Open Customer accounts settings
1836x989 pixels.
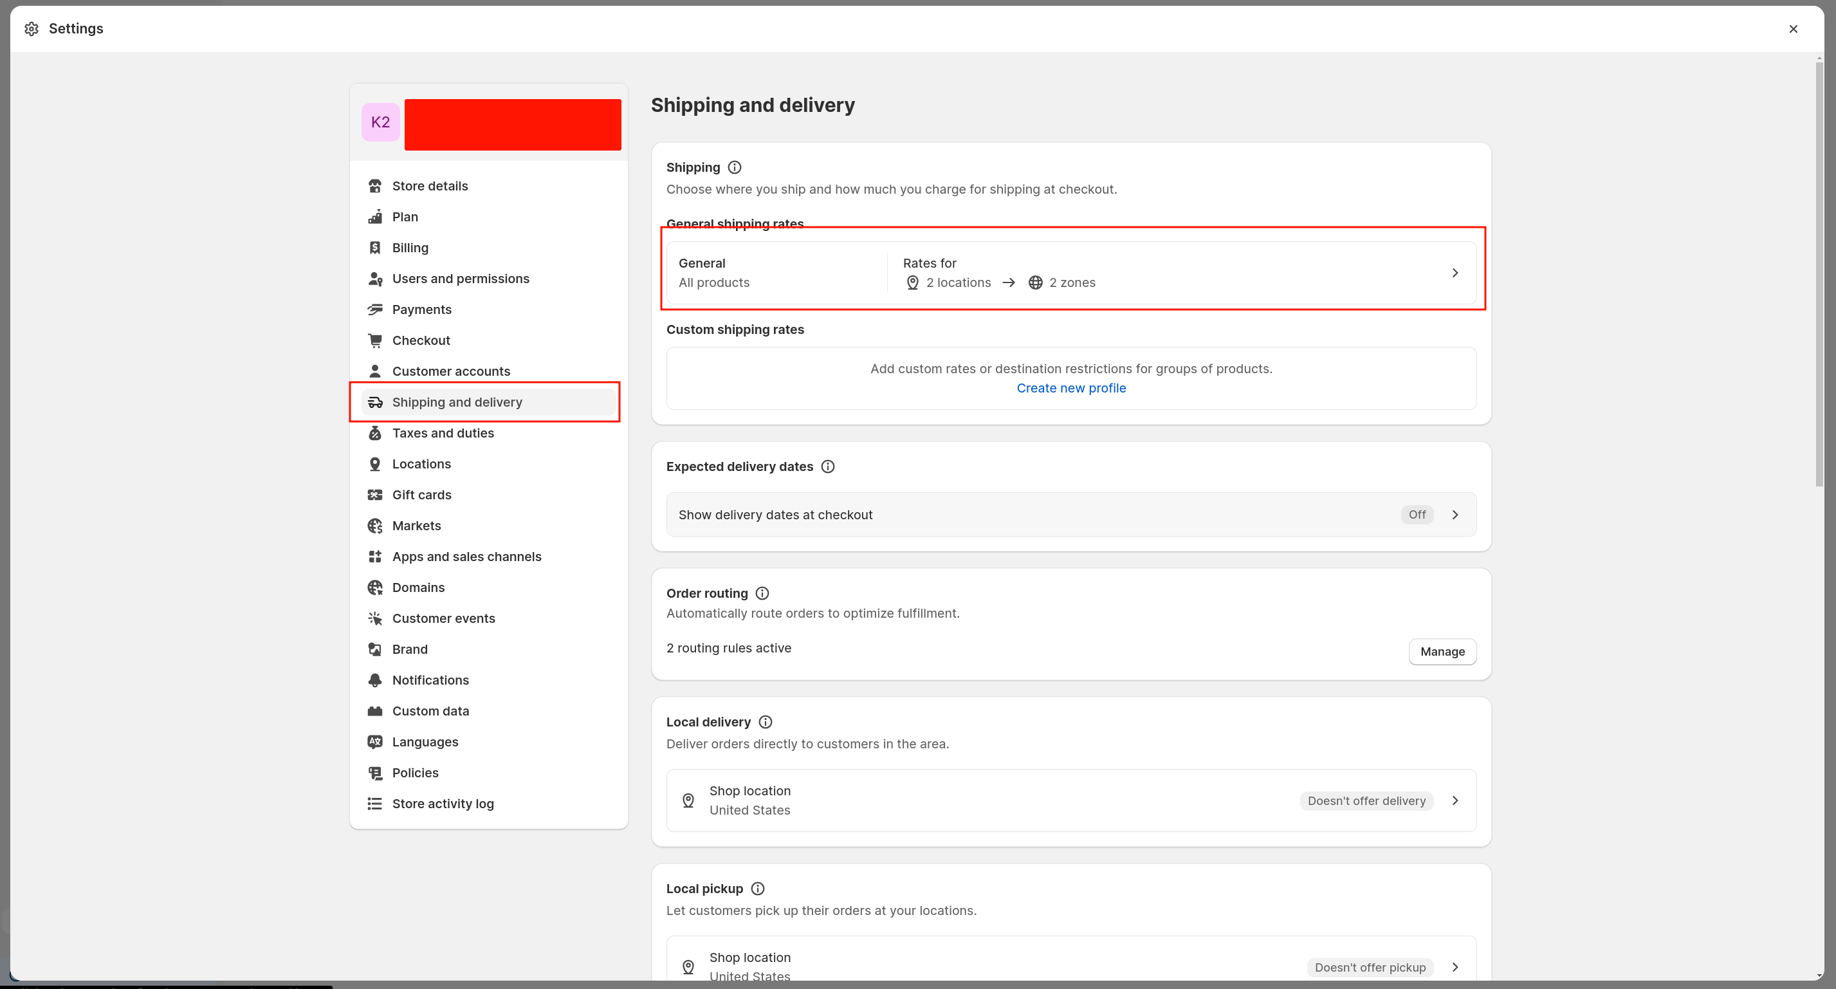point(488,371)
